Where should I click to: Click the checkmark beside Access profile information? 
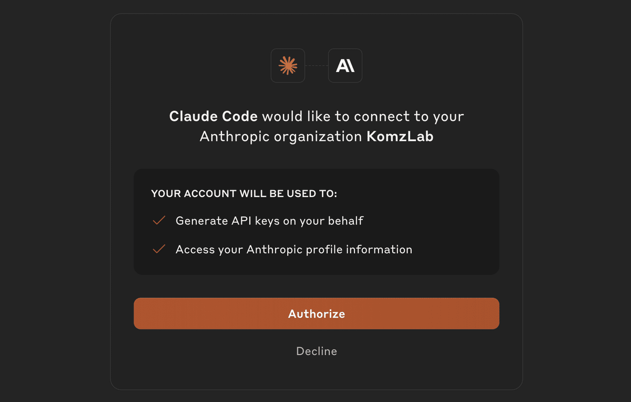click(x=159, y=249)
